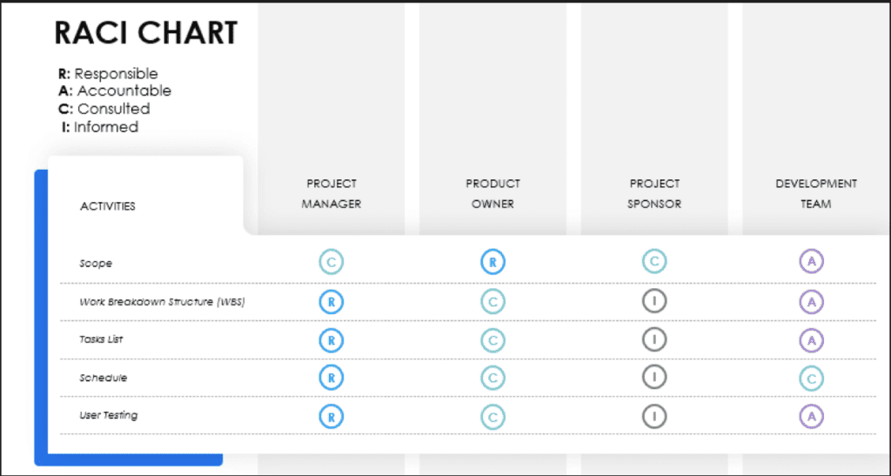Select the Schedule C icon under Development Team
The image size is (891, 476).
[x=812, y=379]
